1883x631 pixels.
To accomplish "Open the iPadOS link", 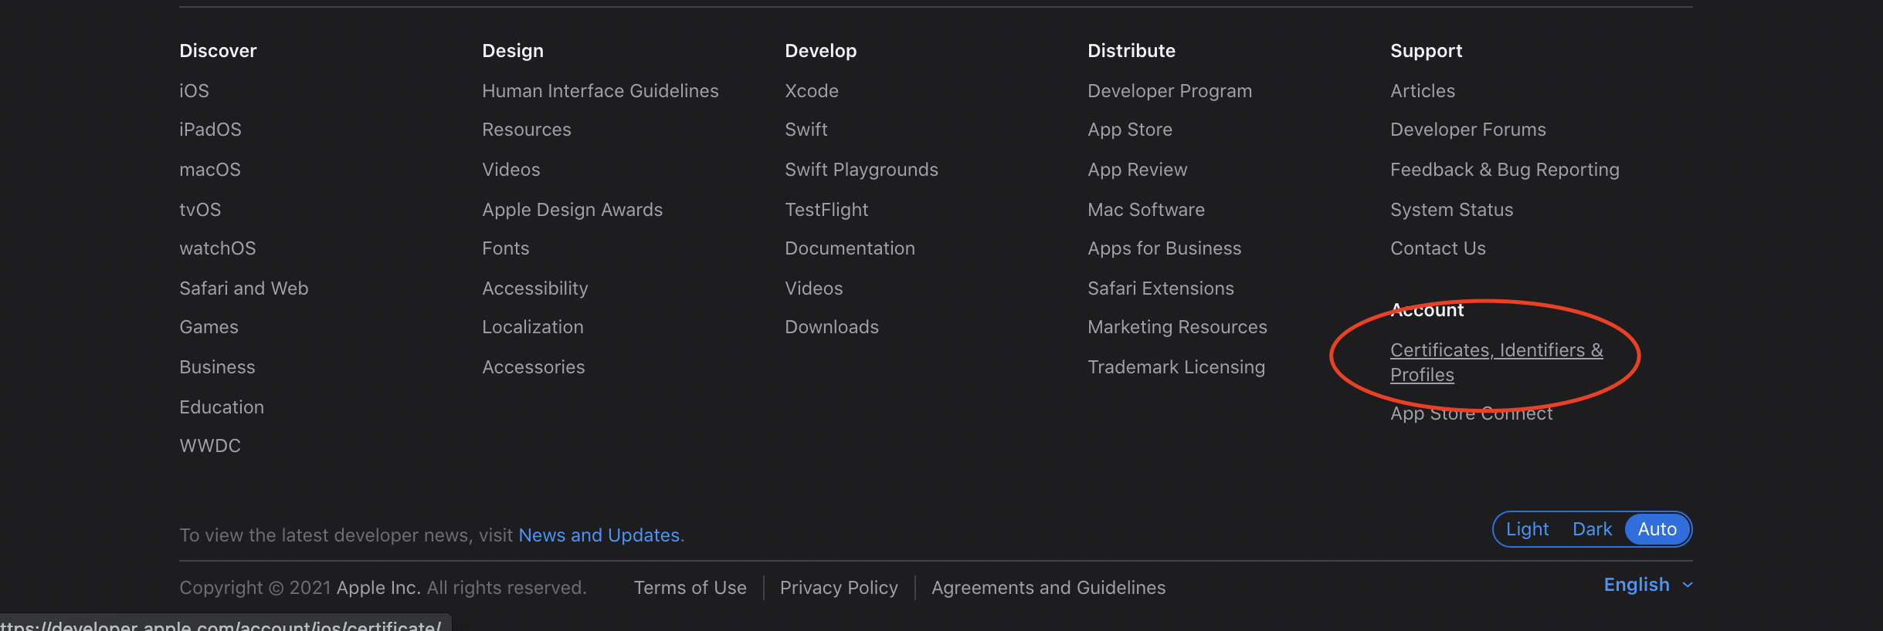I will [x=210, y=130].
